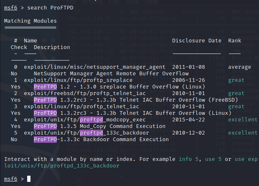Click 'loit/unix/ftp/proftpd_133c_backdoor' in the example line
The height and width of the screenshot is (186, 259).
[x=62, y=166]
